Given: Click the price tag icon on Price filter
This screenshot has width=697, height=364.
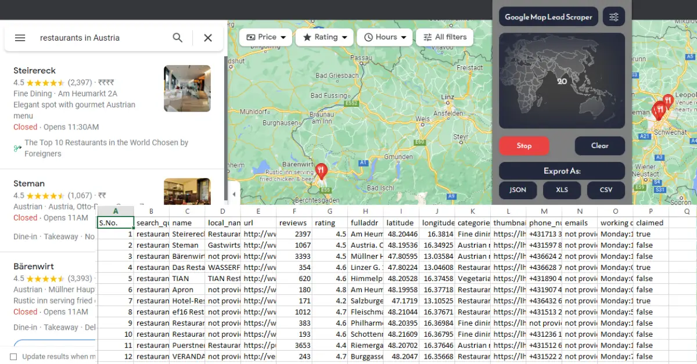Looking at the screenshot, I should pyautogui.click(x=250, y=37).
